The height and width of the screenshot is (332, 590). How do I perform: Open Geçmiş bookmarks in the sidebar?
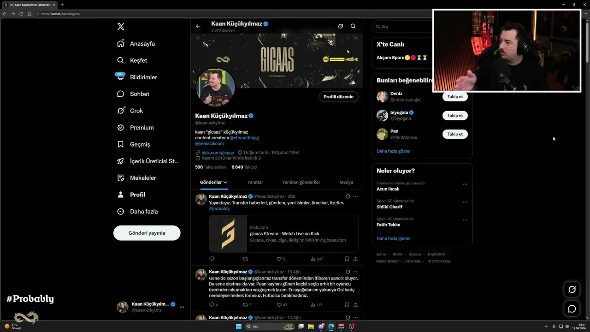click(x=134, y=144)
